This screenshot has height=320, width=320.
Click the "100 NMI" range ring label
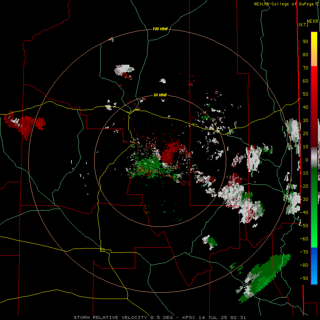(x=160, y=29)
